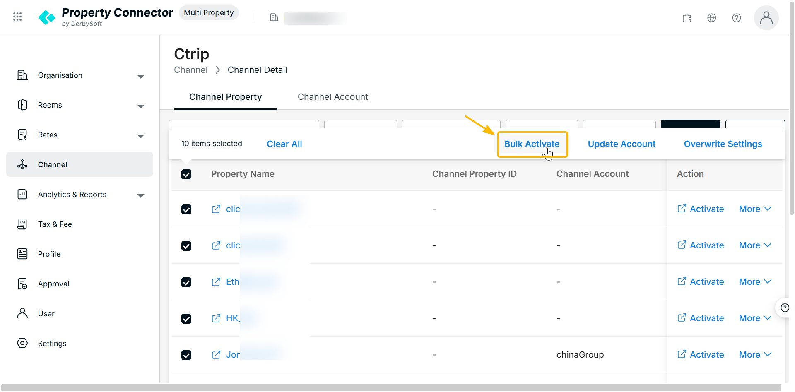
Task: Activate the Eth property
Action: tap(701, 282)
